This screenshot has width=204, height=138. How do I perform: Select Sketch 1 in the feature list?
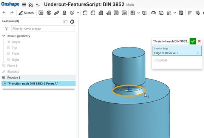(13, 72)
